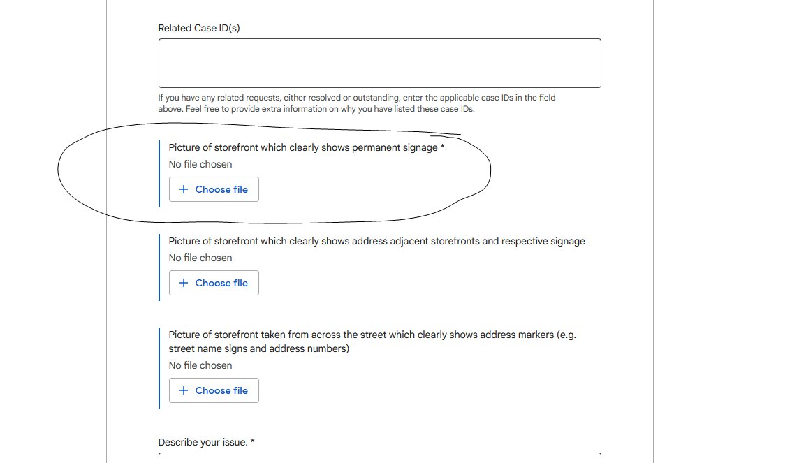This screenshot has height=463, width=799.
Task: Click 'No file chosen' under address markers section
Action: coord(200,366)
